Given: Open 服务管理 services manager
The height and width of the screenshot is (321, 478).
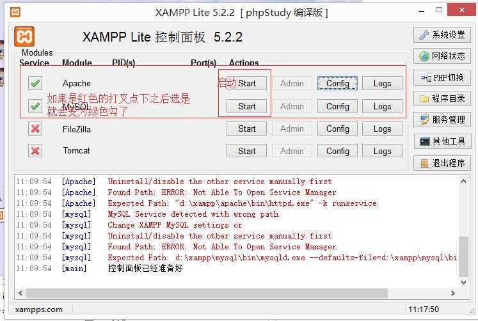Looking at the screenshot, I should 442,120.
